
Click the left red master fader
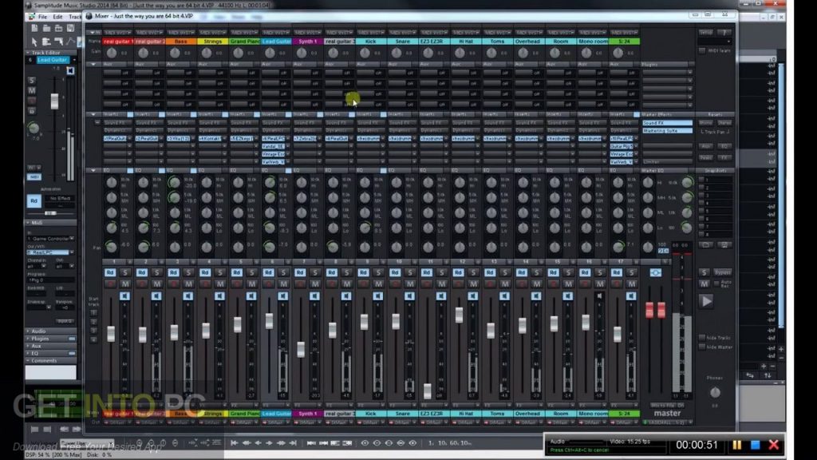pos(649,310)
